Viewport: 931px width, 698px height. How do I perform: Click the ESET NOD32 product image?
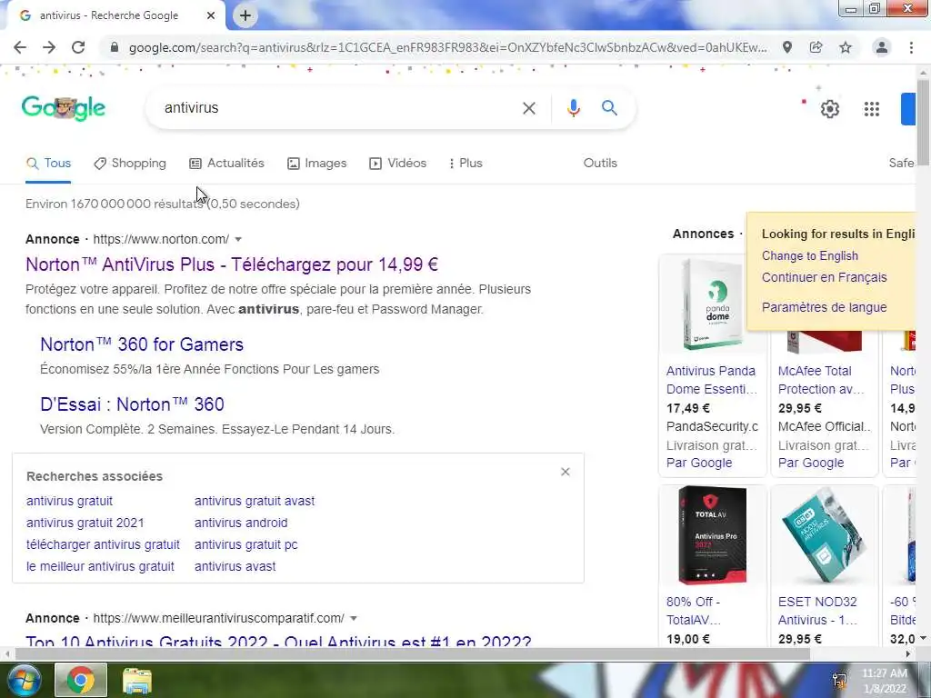(824, 535)
